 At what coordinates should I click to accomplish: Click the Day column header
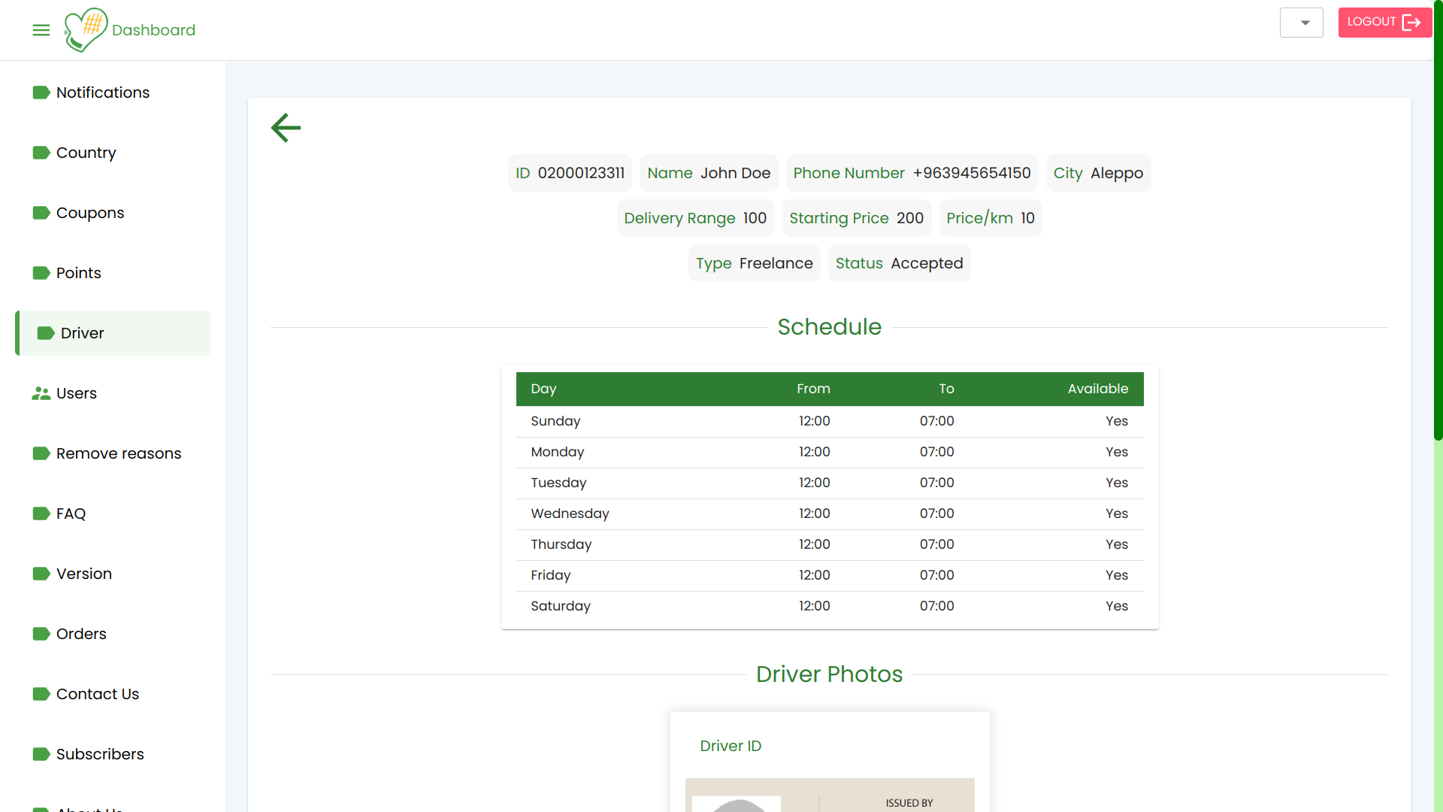(x=543, y=389)
